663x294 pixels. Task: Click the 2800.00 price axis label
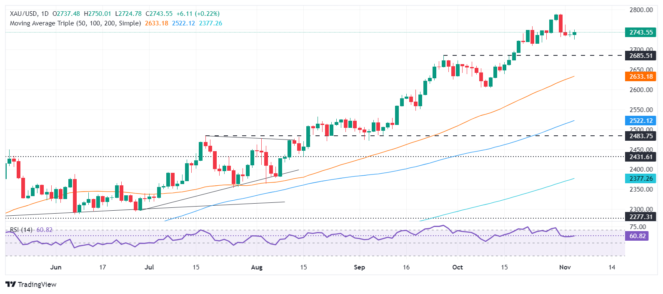tap(640, 10)
